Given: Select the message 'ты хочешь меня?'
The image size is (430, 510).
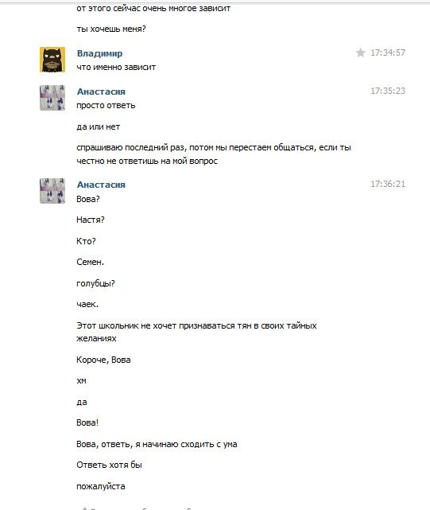Looking at the screenshot, I should tap(111, 29).
